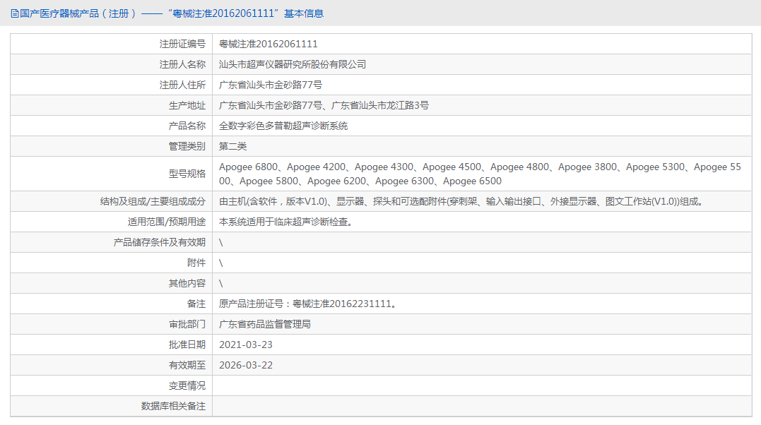Select the composition text starting 由主机(含软件
This screenshot has width=761, height=425.
pyautogui.click(x=461, y=201)
